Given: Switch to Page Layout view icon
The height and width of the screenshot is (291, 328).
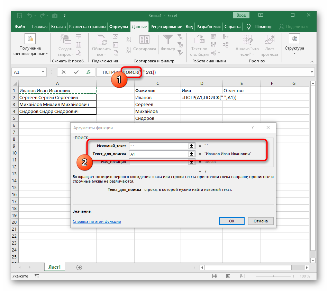Looking at the screenshot, I should point(229,276).
